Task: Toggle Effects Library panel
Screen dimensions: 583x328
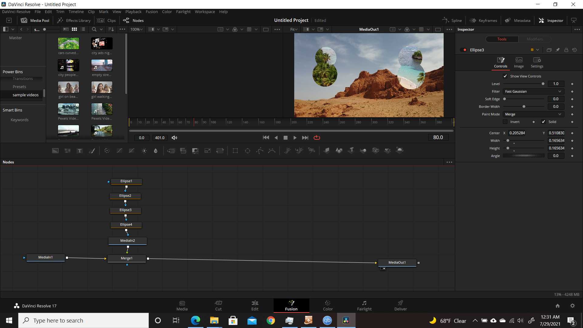Action: tap(74, 20)
